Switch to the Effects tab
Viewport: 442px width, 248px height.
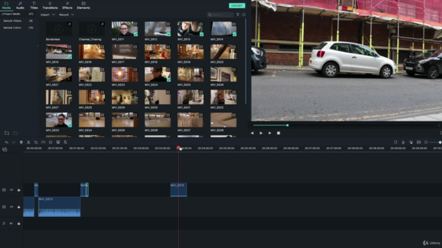pyautogui.click(x=67, y=6)
